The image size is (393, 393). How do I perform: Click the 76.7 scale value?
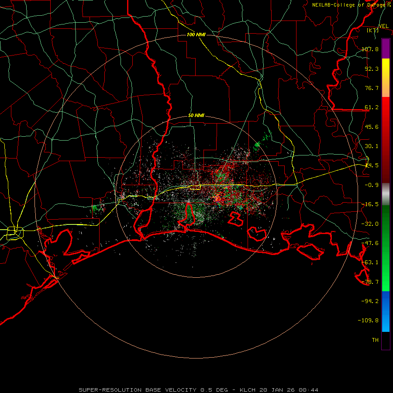[x=372, y=88]
